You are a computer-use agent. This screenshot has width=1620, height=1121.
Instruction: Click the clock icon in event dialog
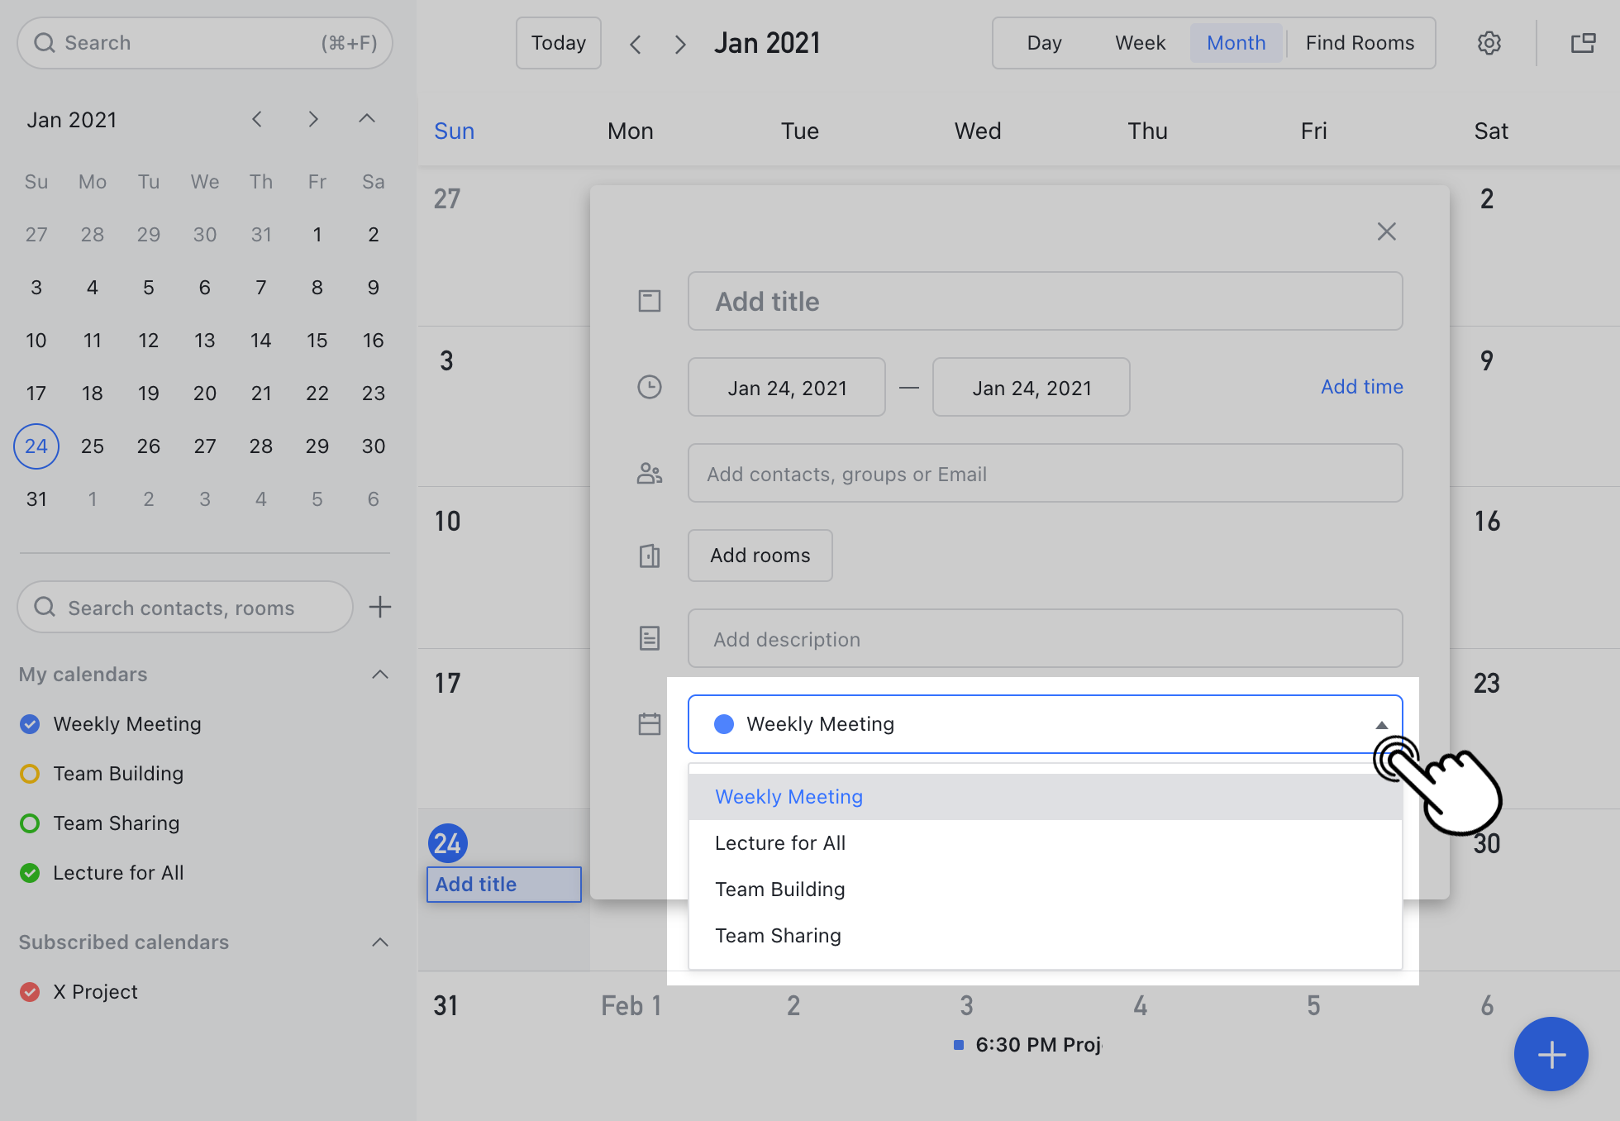tap(650, 386)
